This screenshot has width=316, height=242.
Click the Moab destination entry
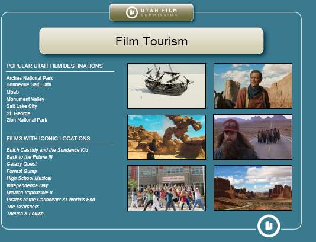tap(12, 92)
